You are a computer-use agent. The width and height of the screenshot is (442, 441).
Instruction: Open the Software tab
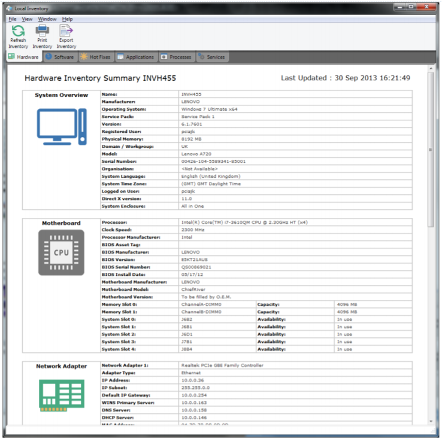60,57
